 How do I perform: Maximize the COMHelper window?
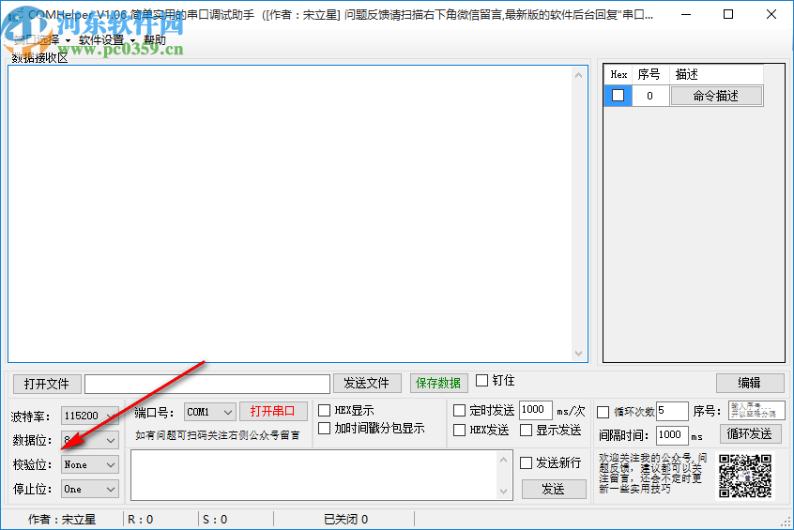click(728, 14)
